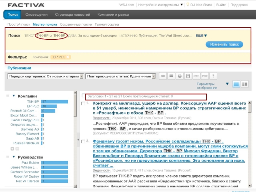Click left sidebar scrollbar down arrow
Screen dimensions: 256x192
(x=75, y=186)
